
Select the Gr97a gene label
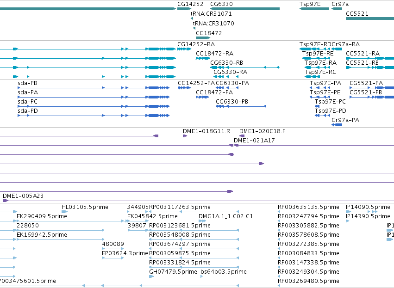click(x=340, y=4)
